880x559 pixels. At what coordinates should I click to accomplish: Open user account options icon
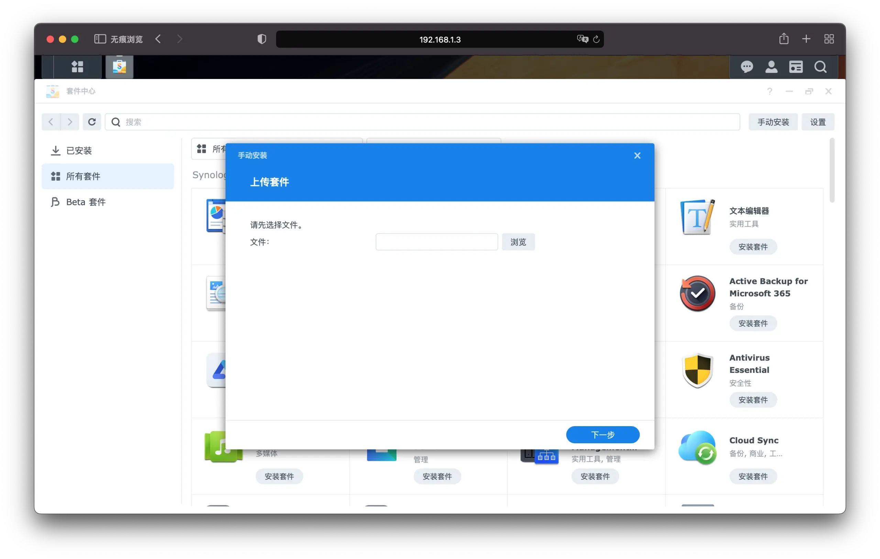click(x=771, y=67)
